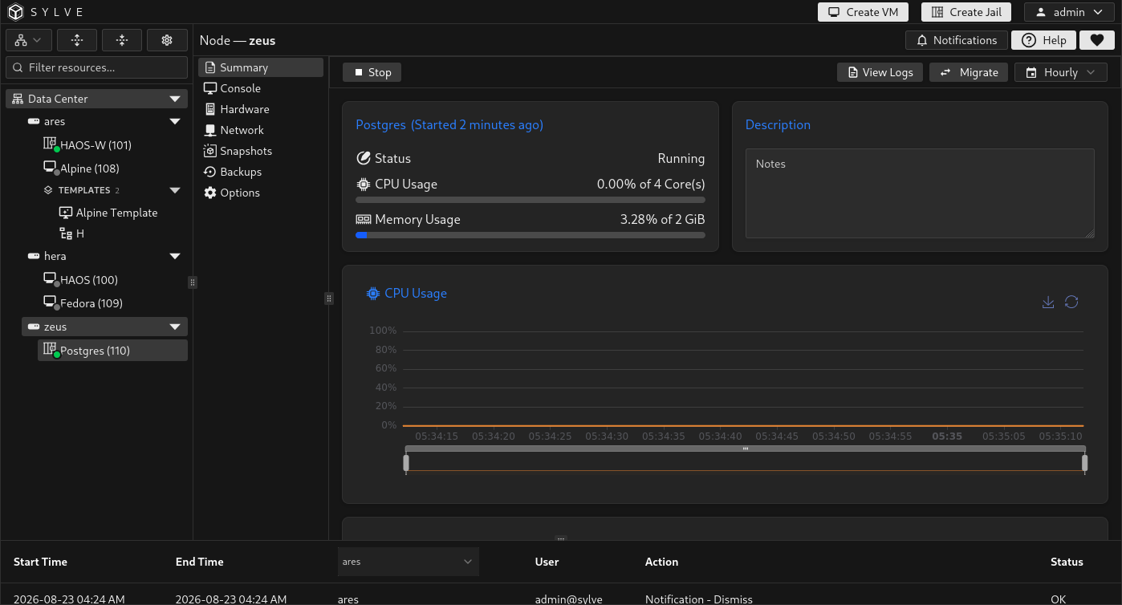Open the Snapshots tab
This screenshot has height=605, width=1122.
pos(261,151)
